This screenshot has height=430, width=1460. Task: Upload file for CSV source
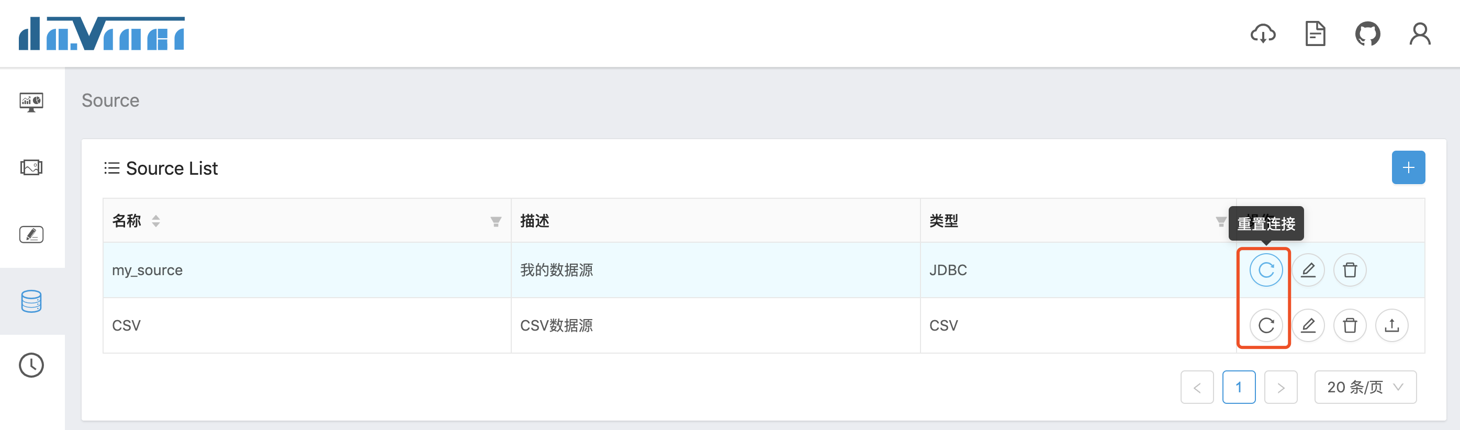[1392, 325]
